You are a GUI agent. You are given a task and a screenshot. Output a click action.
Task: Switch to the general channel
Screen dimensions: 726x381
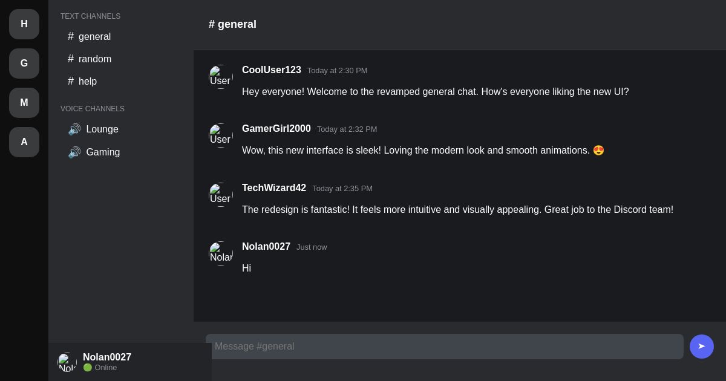coord(94,36)
